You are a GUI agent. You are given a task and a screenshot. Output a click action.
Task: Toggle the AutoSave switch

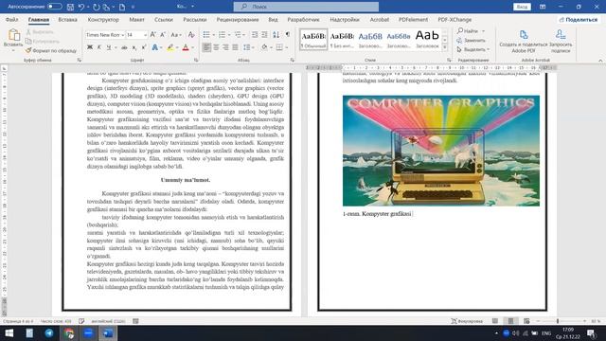pos(55,7)
